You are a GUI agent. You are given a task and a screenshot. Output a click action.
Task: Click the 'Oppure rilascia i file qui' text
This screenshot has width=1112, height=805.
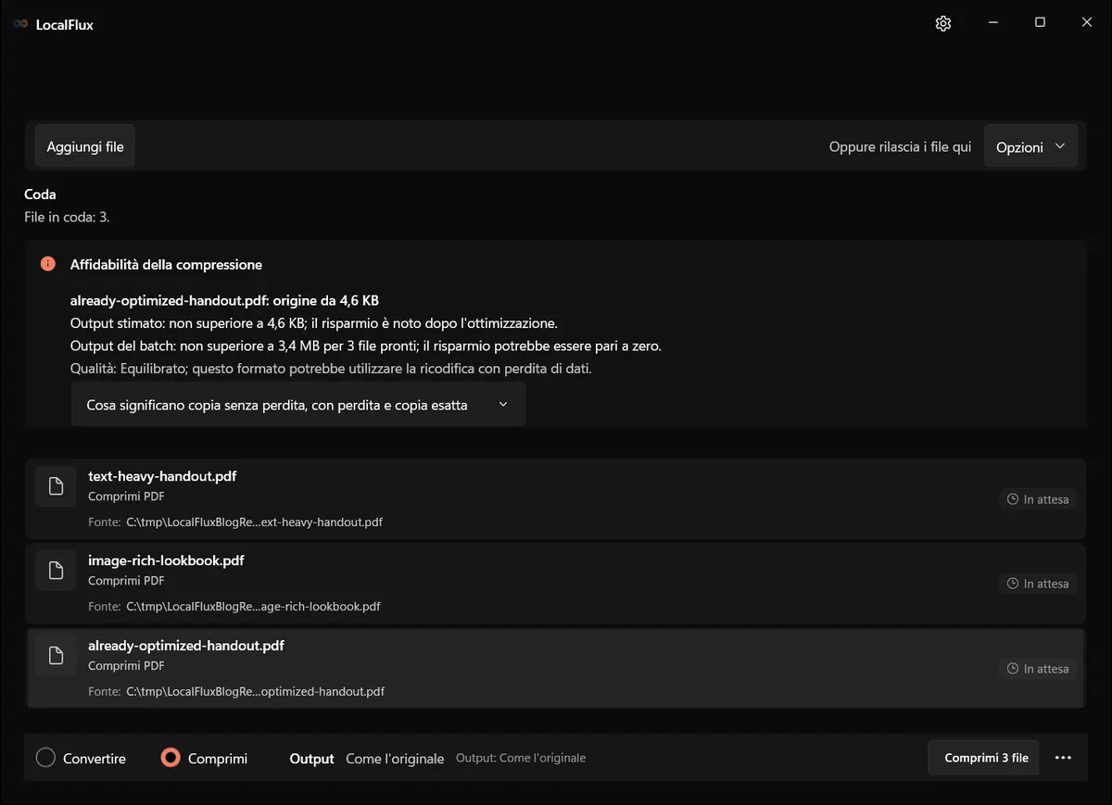coord(900,146)
